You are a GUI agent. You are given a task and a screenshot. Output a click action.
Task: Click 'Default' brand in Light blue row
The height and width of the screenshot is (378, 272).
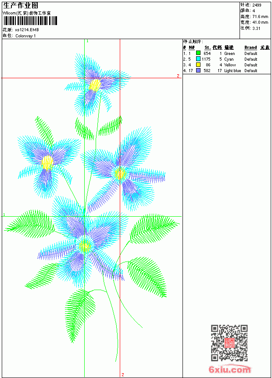[251, 71]
